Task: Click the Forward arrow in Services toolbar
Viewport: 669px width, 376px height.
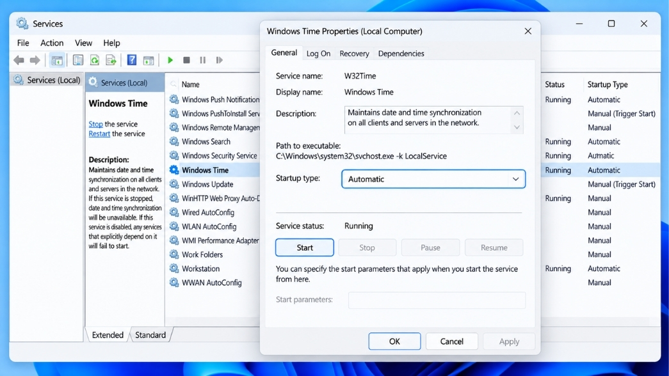Action: [x=35, y=60]
